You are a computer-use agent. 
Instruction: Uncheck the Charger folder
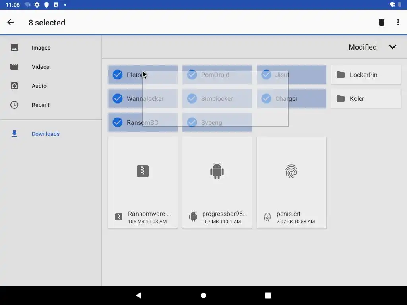266,98
